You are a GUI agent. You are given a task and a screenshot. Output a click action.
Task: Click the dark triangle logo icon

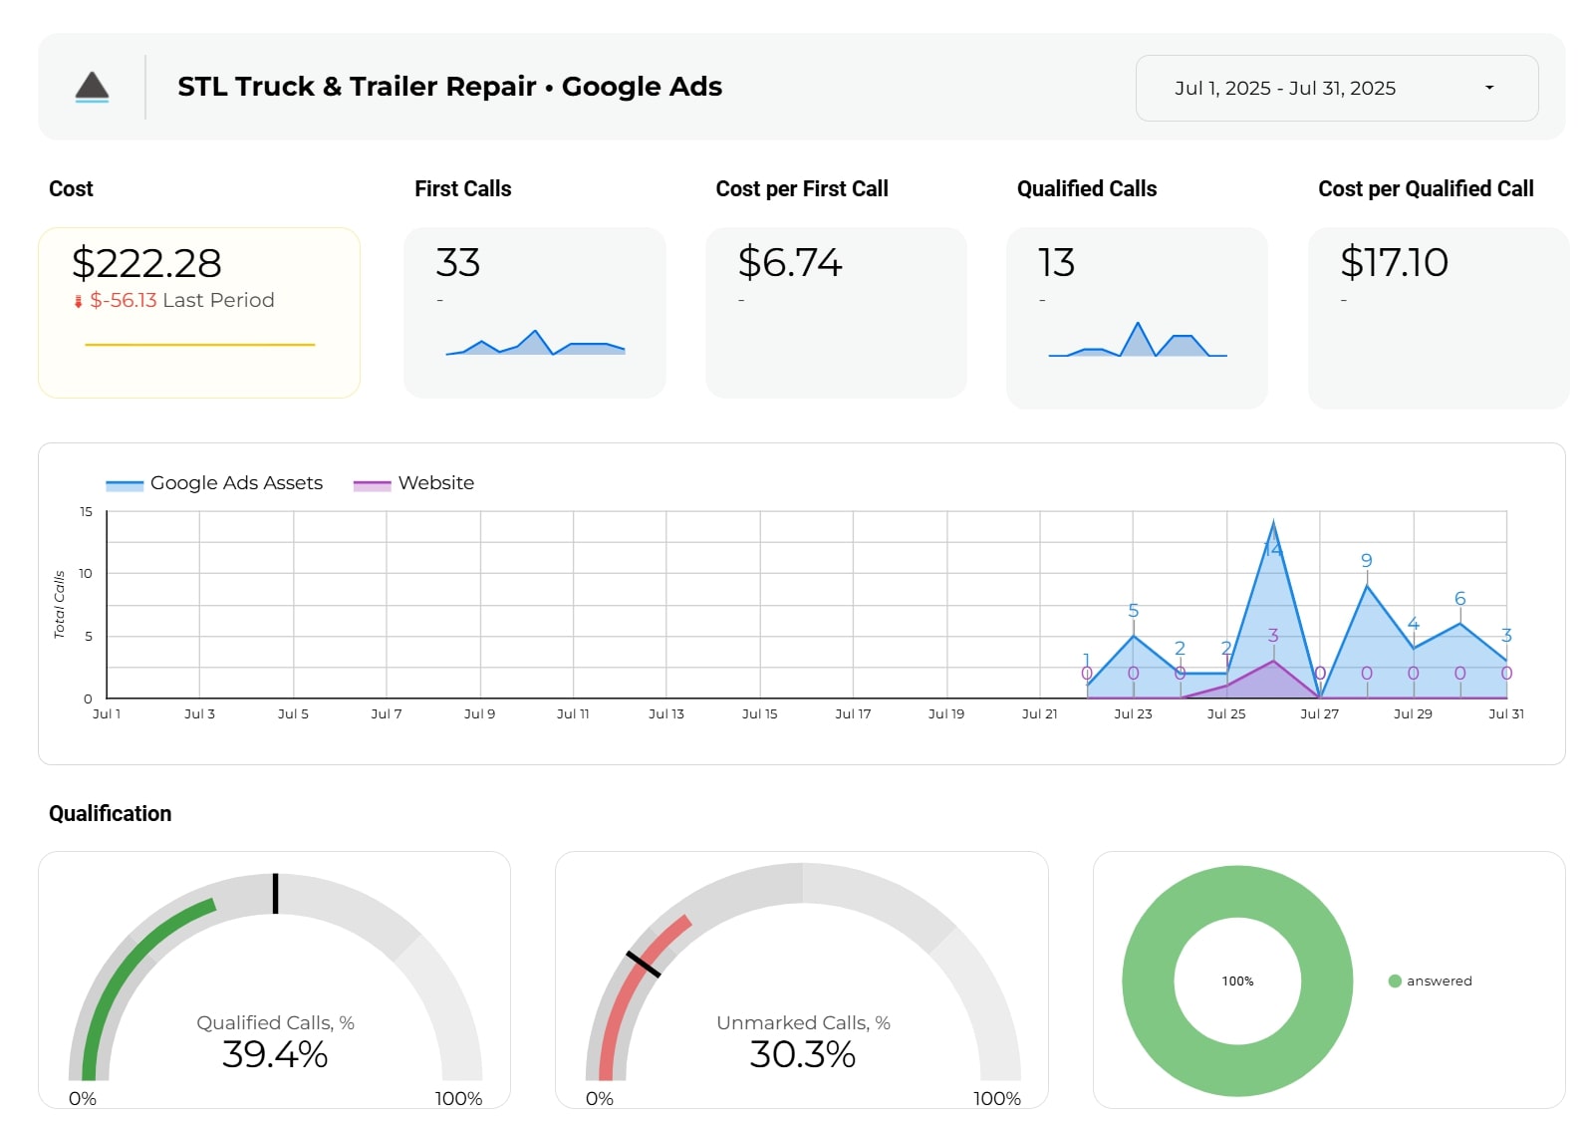pos(92,87)
